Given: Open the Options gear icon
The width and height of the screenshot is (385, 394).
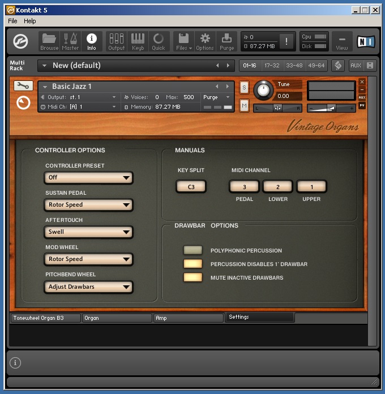Looking at the screenshot, I should coord(205,41).
